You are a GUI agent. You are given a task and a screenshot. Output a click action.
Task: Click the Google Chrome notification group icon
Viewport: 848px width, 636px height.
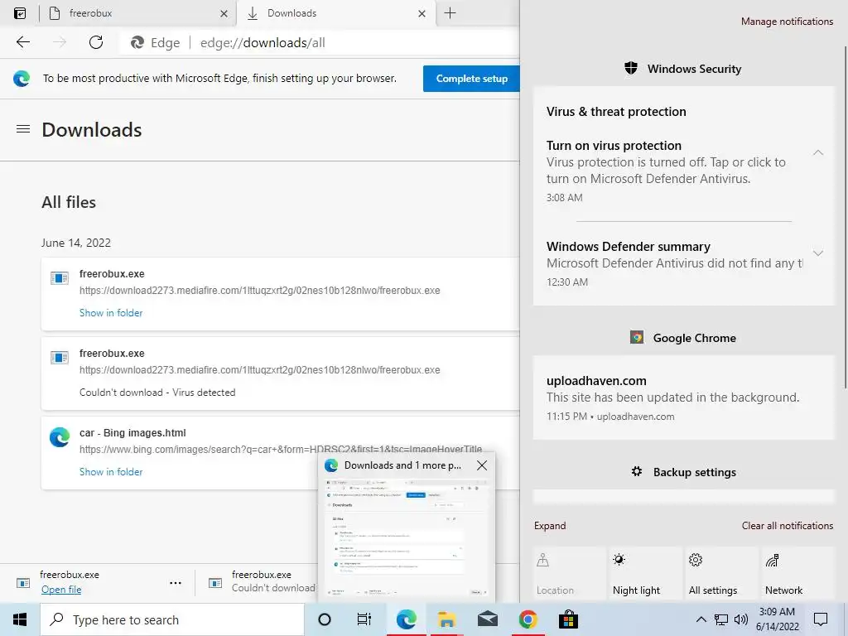(637, 338)
